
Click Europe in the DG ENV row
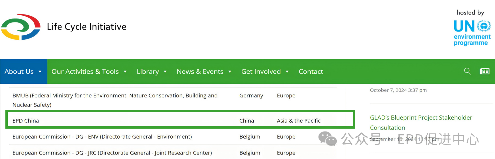coord(286,137)
